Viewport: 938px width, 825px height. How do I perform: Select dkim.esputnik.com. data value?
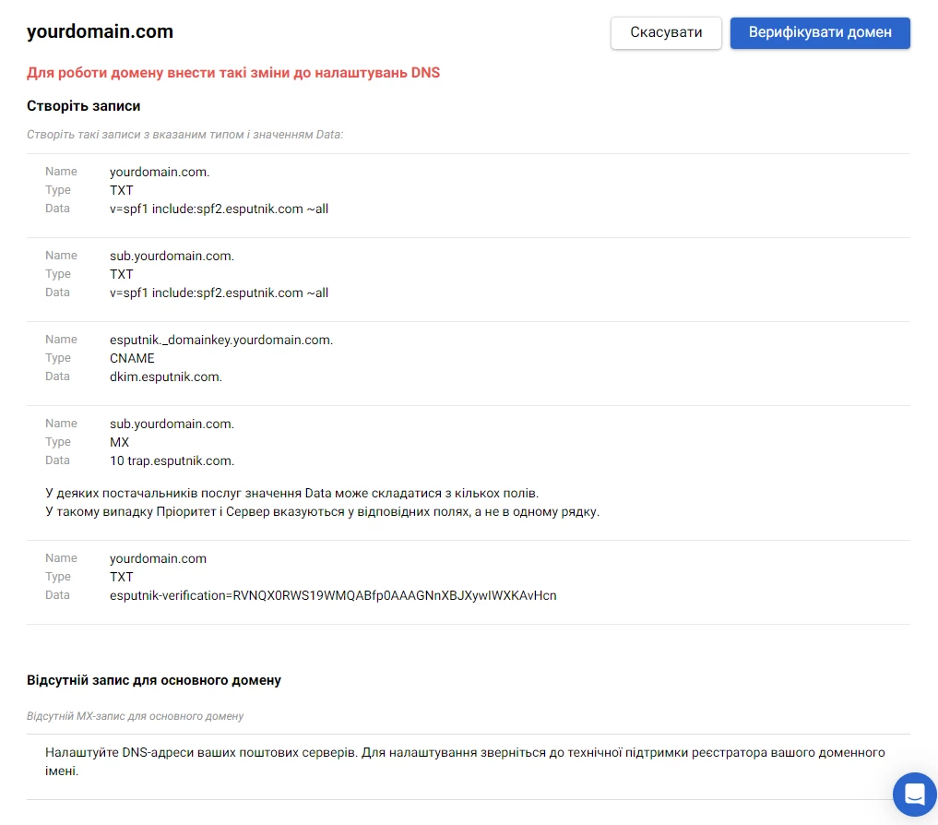(166, 377)
